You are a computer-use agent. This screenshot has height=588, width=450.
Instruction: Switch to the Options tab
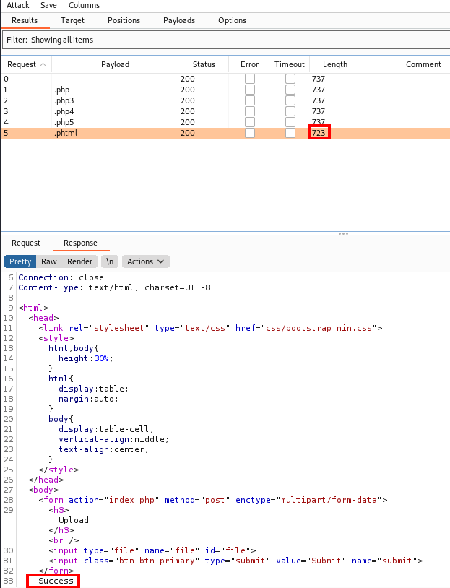pos(232,20)
